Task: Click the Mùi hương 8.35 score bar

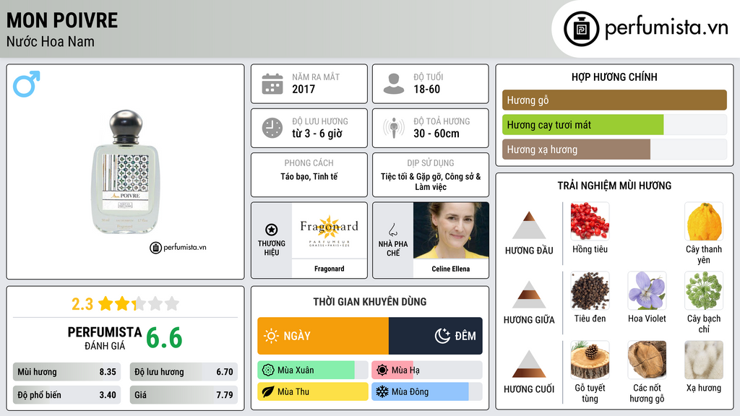Action: coord(66,372)
